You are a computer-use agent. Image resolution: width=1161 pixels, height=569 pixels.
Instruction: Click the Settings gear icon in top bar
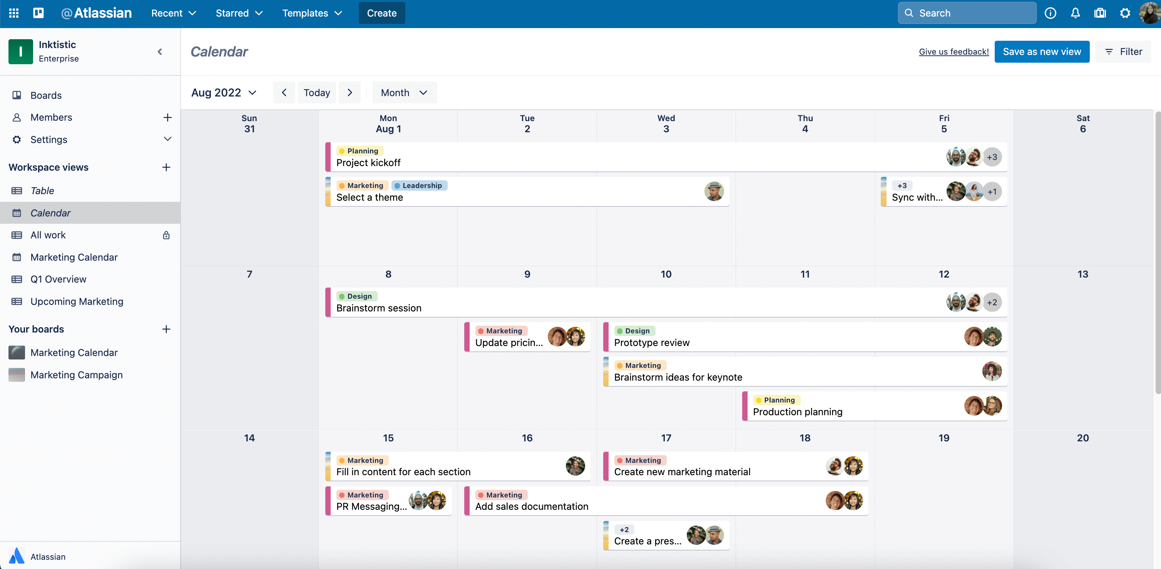(1125, 13)
